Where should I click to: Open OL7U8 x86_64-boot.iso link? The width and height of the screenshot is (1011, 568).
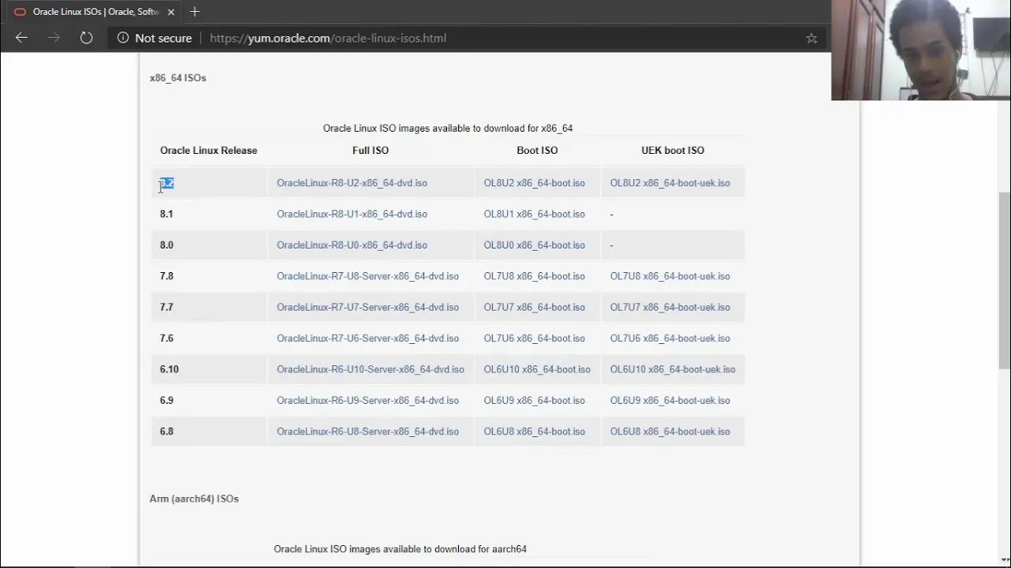click(x=534, y=276)
